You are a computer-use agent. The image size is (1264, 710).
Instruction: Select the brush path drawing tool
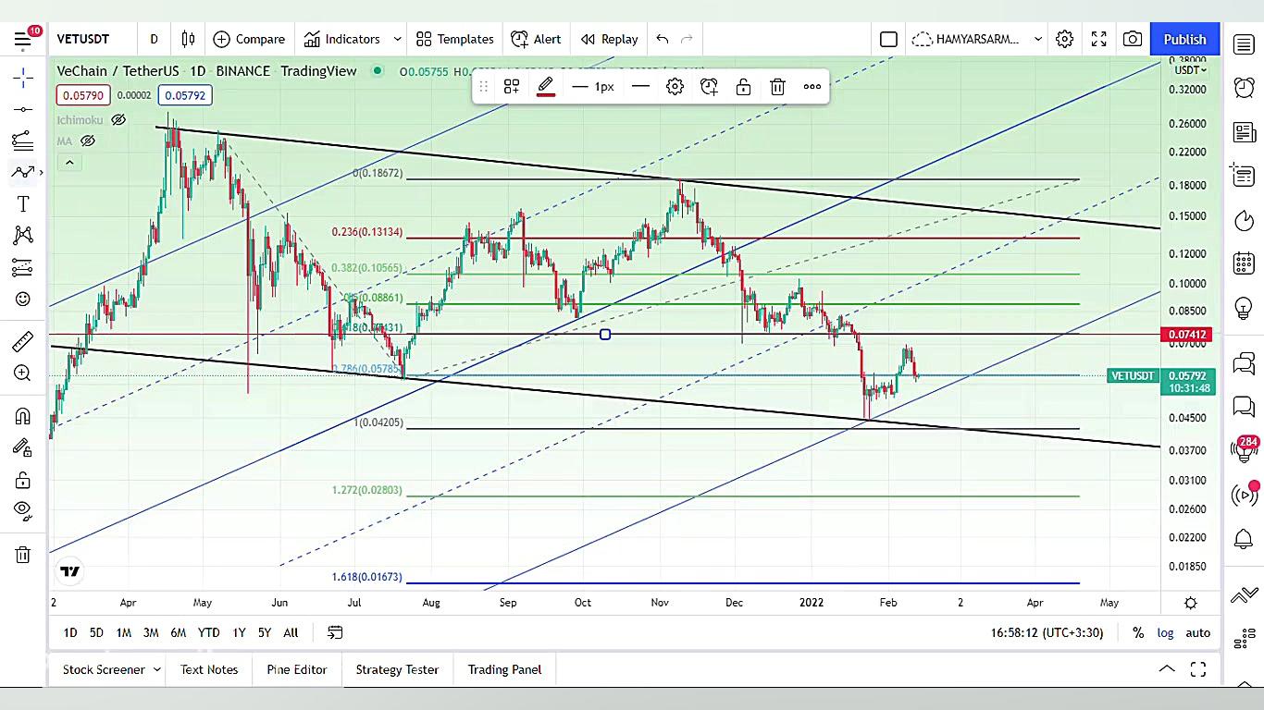(x=23, y=172)
